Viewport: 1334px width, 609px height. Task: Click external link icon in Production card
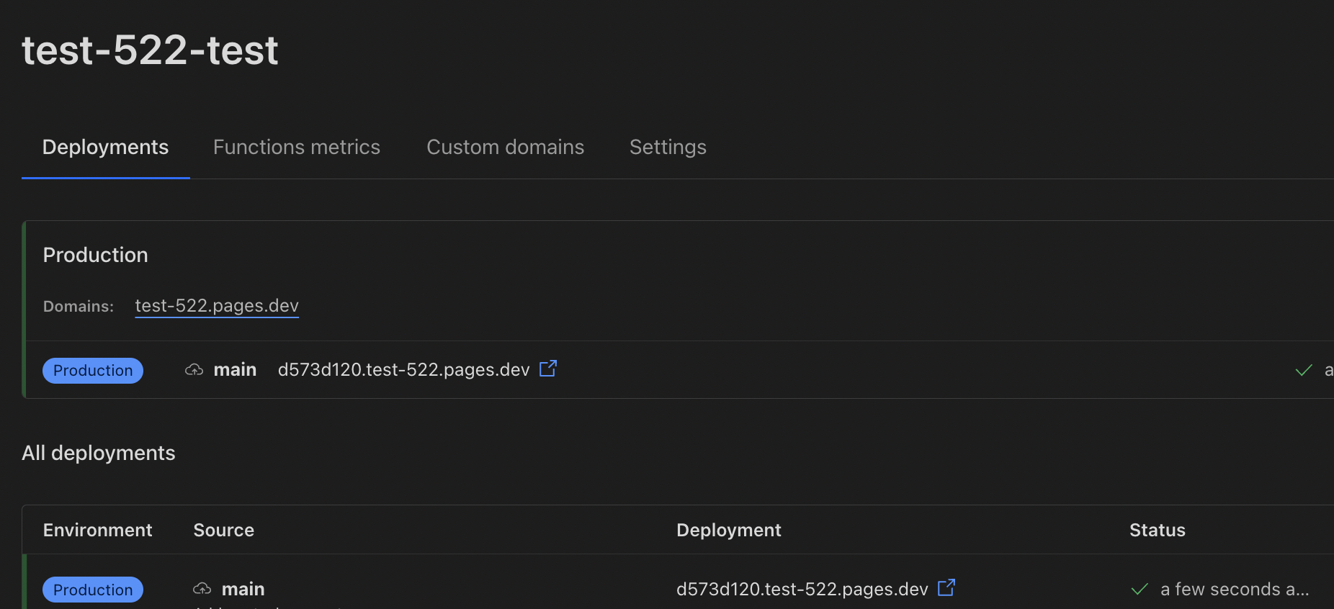[548, 369]
